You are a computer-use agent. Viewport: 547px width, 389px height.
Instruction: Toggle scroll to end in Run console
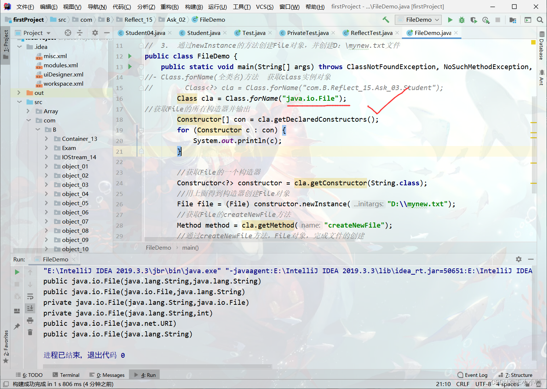click(x=30, y=308)
